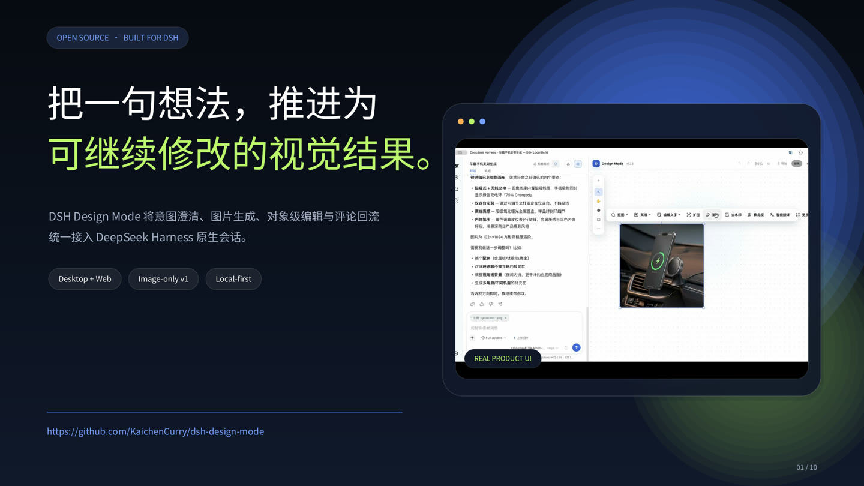Click the redo arrow in the Design Mode header
This screenshot has width=864, height=486.
click(748, 164)
